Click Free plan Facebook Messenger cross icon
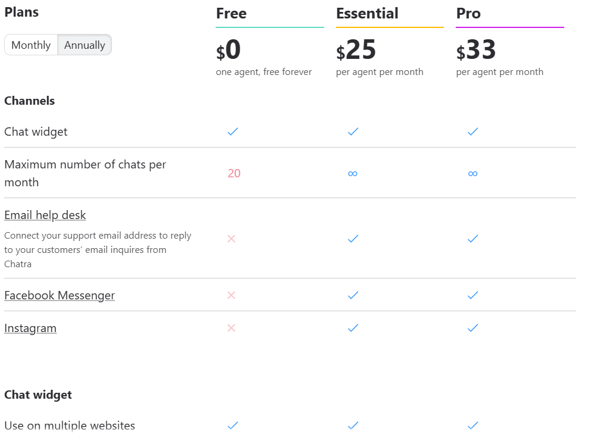Image resolution: width=591 pixels, height=435 pixels. pos(232,295)
